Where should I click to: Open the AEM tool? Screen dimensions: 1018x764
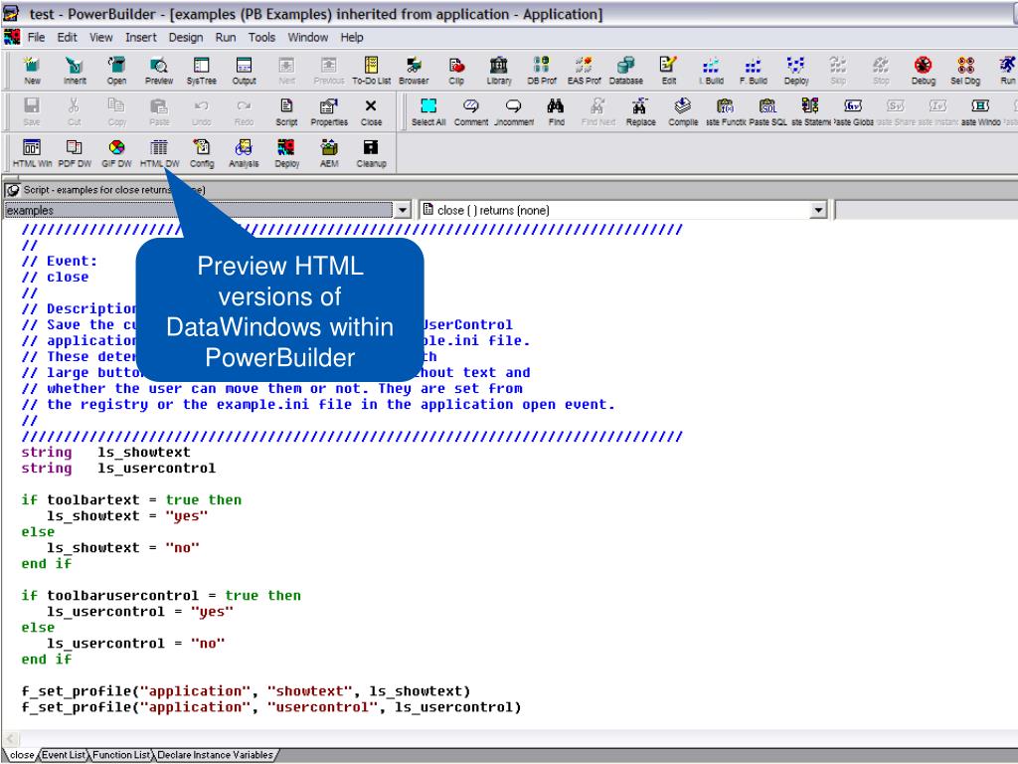coord(329,154)
